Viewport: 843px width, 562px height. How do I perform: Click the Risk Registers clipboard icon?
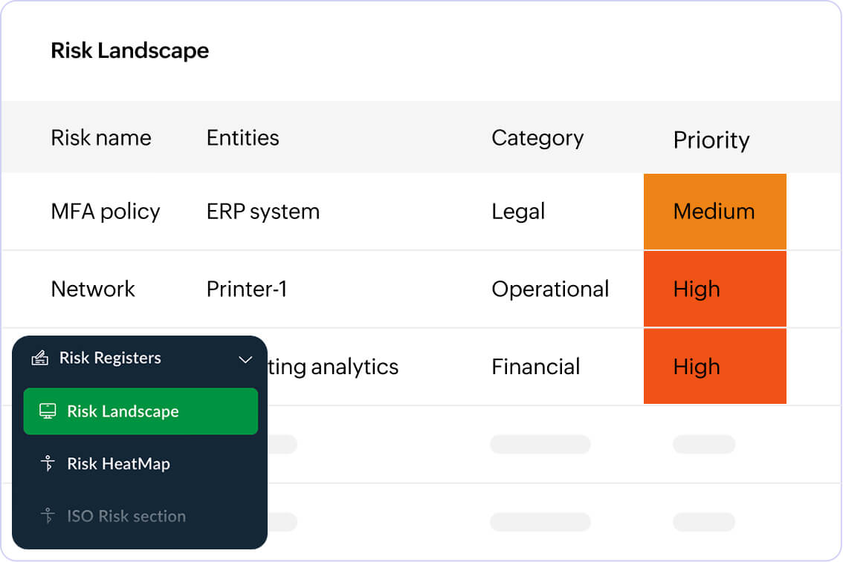point(39,359)
